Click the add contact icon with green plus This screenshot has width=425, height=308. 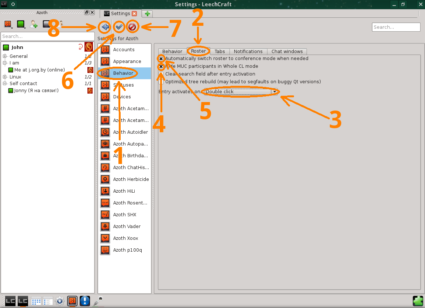pos(34,24)
